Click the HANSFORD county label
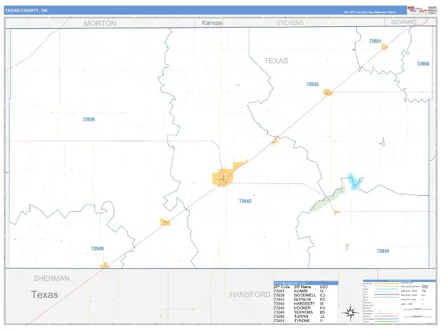The width and height of the screenshot is (441, 331). [x=250, y=294]
